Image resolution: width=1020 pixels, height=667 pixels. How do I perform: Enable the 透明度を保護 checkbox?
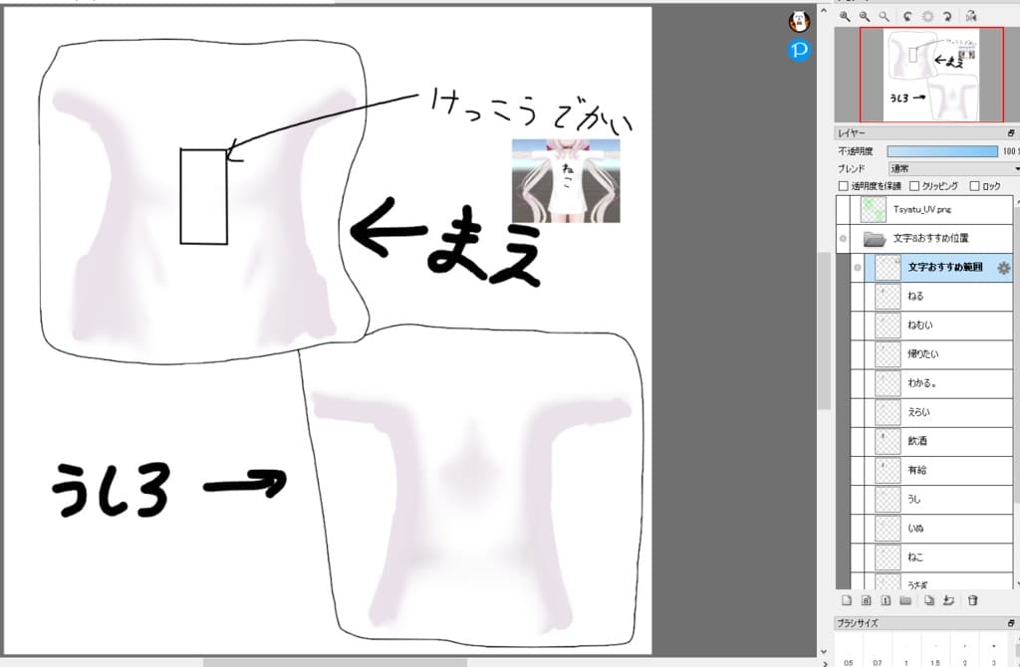[x=843, y=186]
